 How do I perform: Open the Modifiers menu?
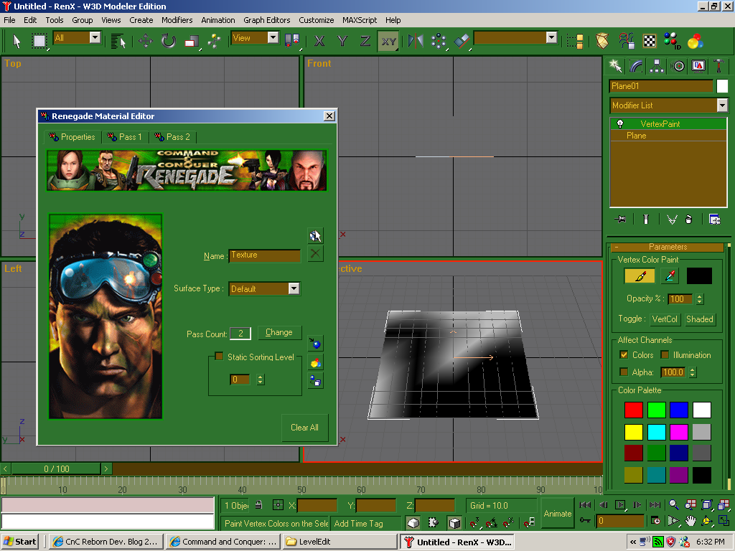pyautogui.click(x=177, y=20)
